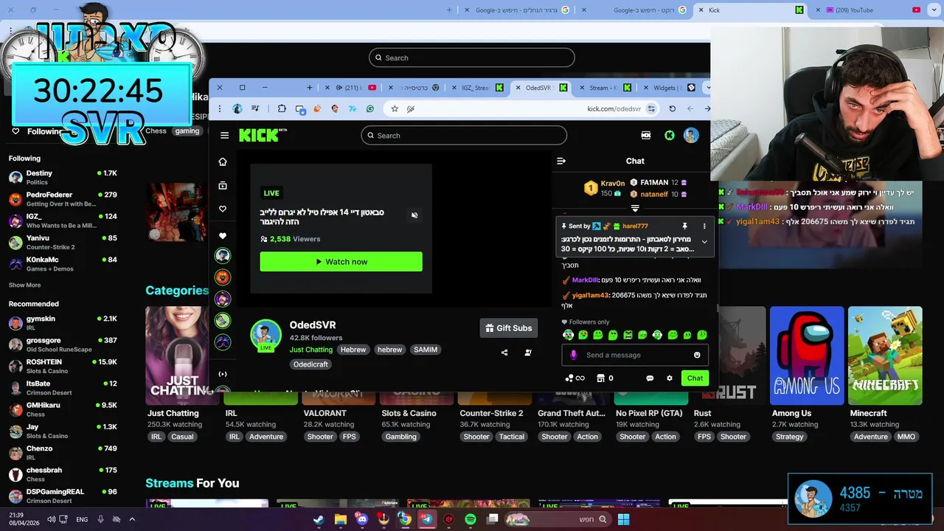Open GMHikaru in Recommended list
The height and width of the screenshot is (531, 944).
(x=63, y=409)
